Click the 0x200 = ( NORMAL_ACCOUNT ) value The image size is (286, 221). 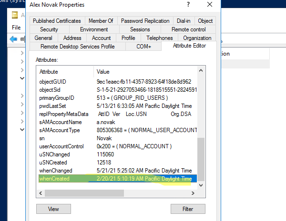click(x=134, y=146)
